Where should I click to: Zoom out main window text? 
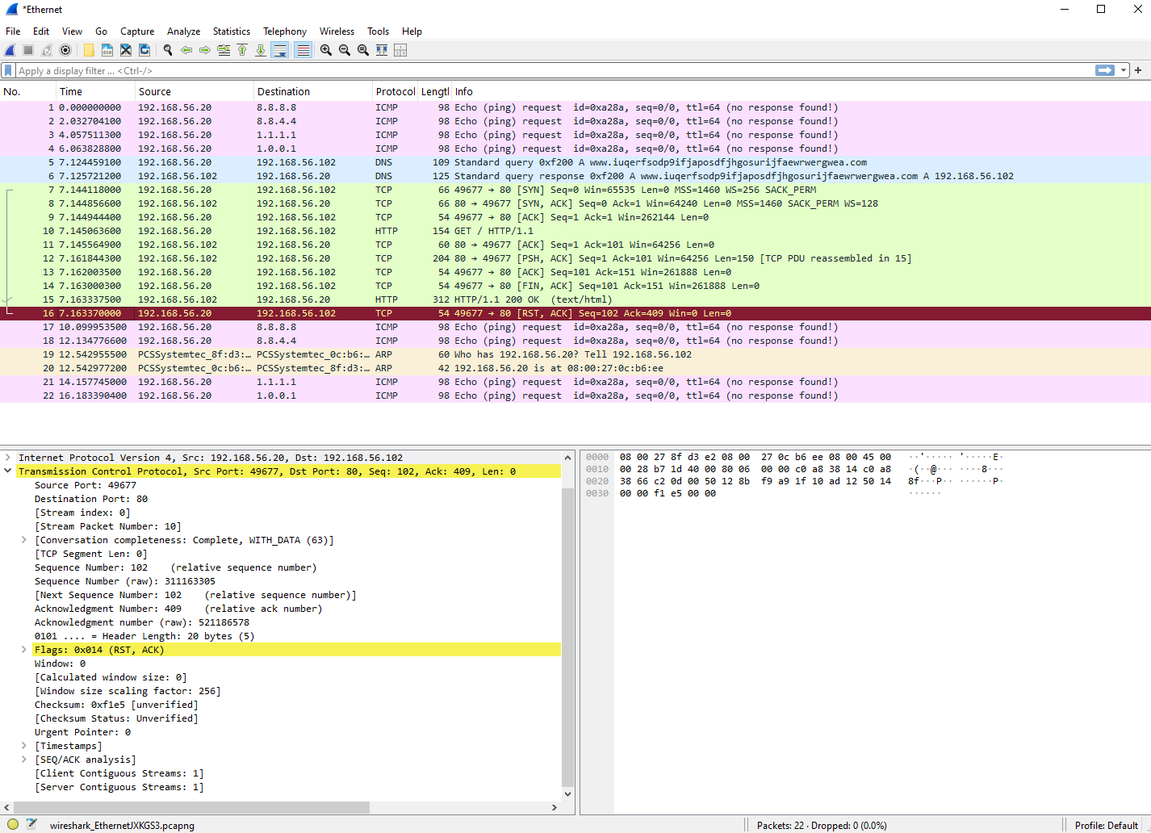pyautogui.click(x=345, y=50)
